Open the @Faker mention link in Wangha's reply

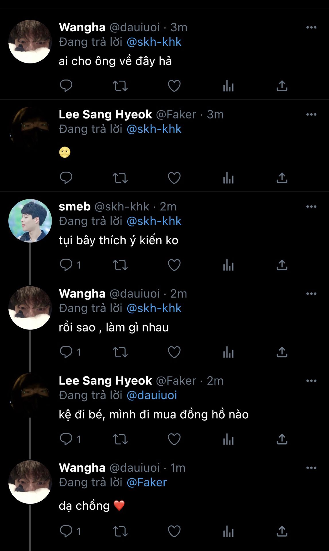pos(147,482)
